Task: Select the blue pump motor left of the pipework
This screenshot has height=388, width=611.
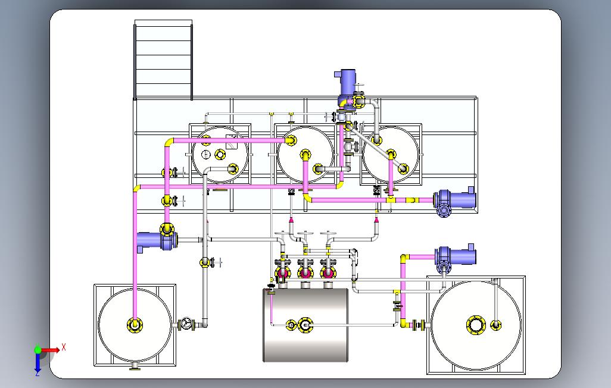Action: 157,240
